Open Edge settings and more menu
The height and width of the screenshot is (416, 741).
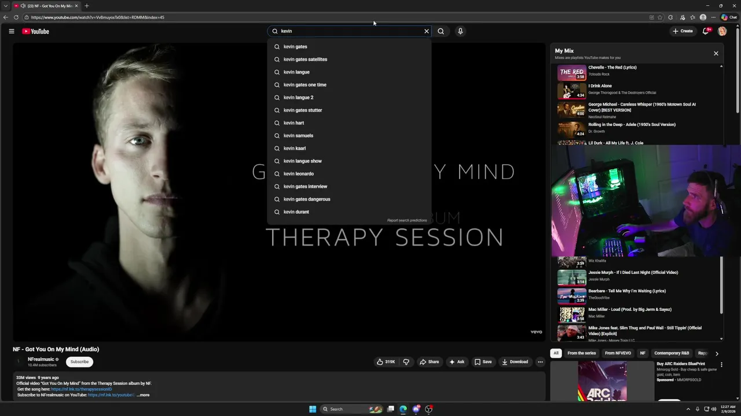(x=714, y=17)
